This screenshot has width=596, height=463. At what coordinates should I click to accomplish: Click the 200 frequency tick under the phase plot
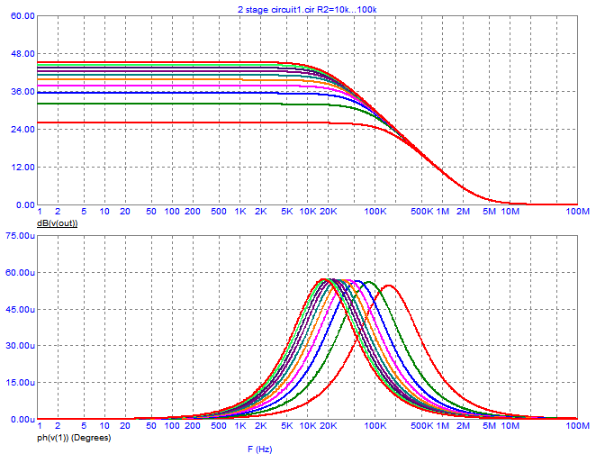(x=193, y=426)
